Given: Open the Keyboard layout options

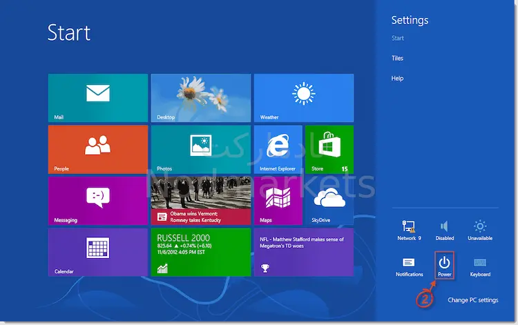Looking at the screenshot, I should pyautogui.click(x=480, y=266).
